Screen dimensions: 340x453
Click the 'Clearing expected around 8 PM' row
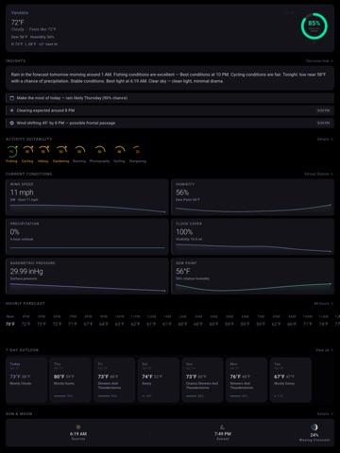(x=170, y=110)
